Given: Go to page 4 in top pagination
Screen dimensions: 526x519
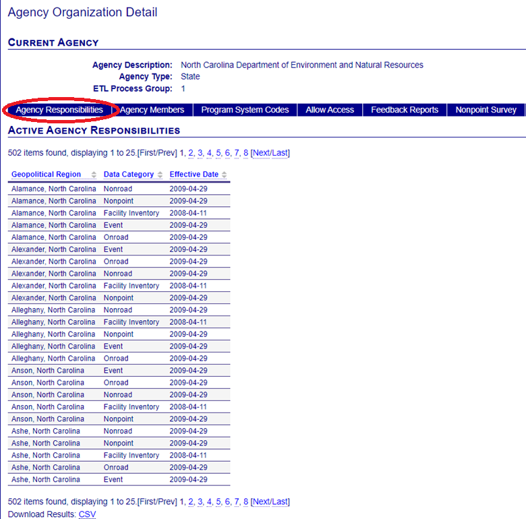Looking at the screenshot, I should (x=209, y=153).
